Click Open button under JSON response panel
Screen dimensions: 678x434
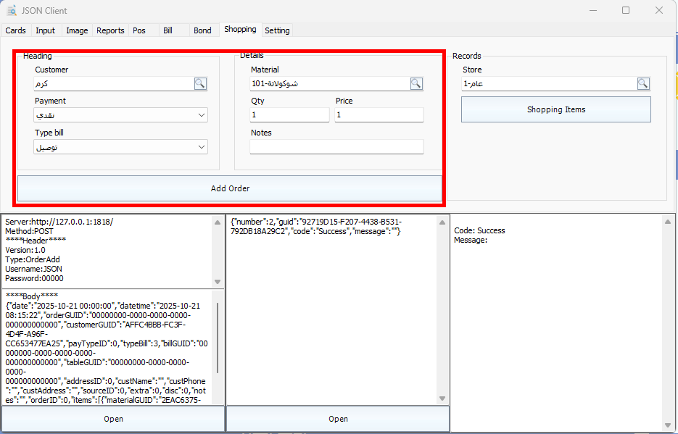click(x=338, y=419)
